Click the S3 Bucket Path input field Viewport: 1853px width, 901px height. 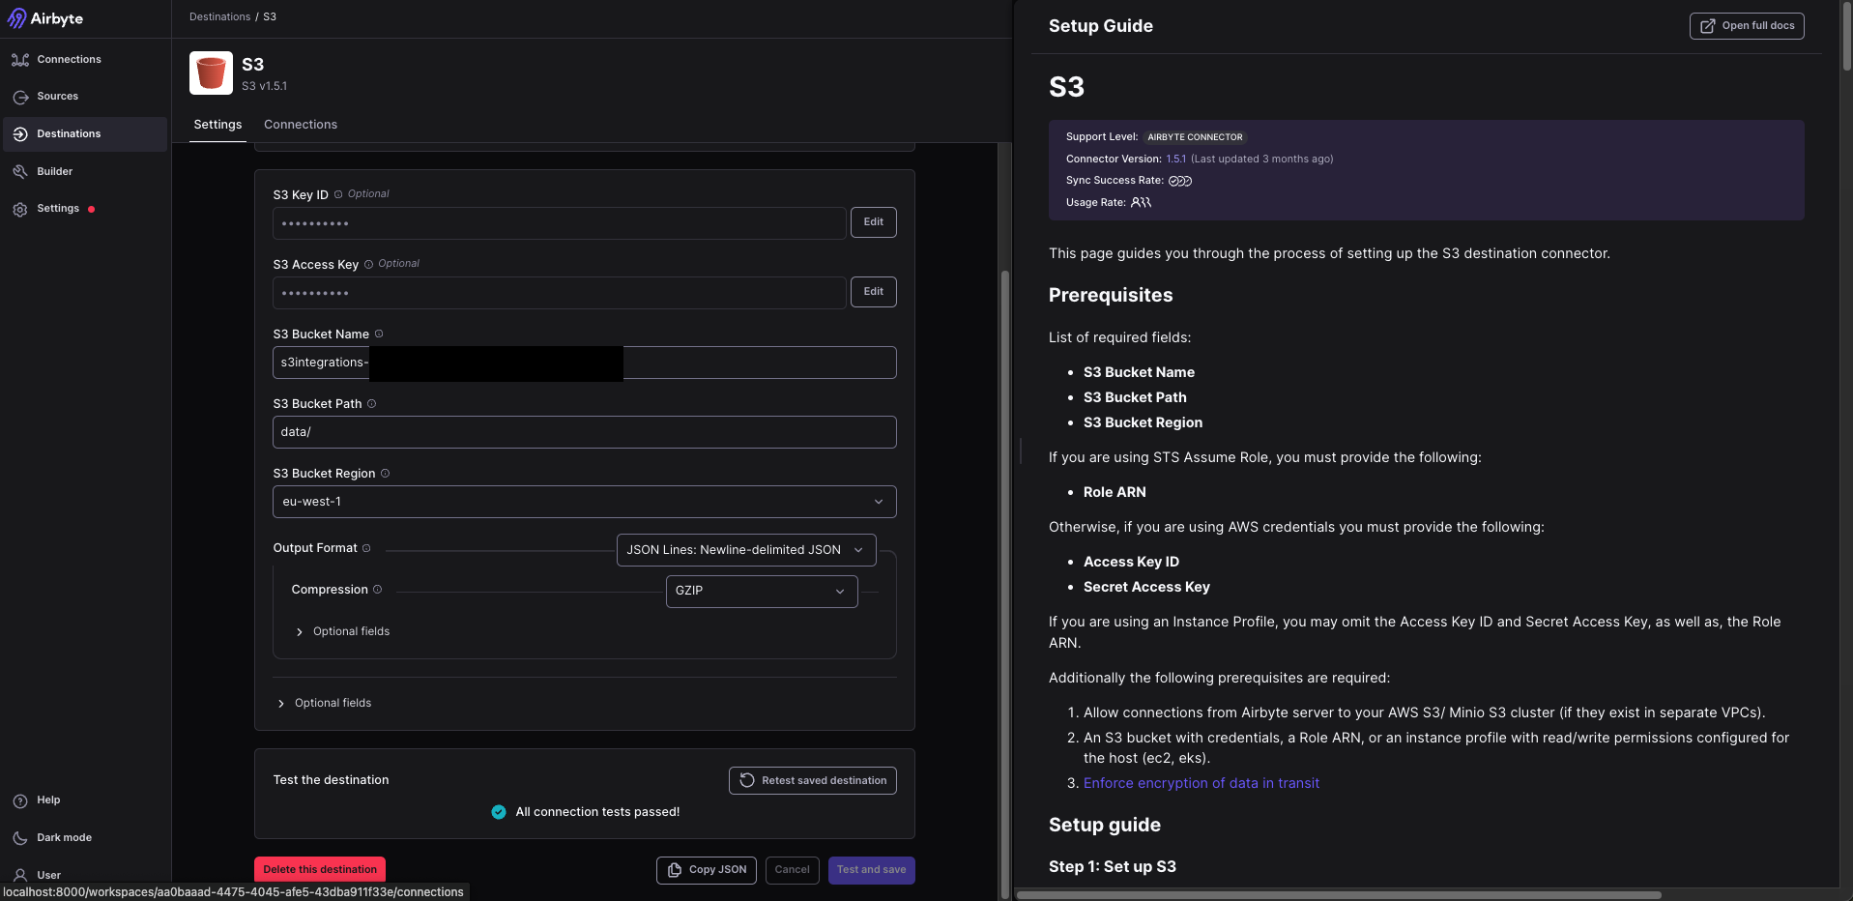pos(584,432)
